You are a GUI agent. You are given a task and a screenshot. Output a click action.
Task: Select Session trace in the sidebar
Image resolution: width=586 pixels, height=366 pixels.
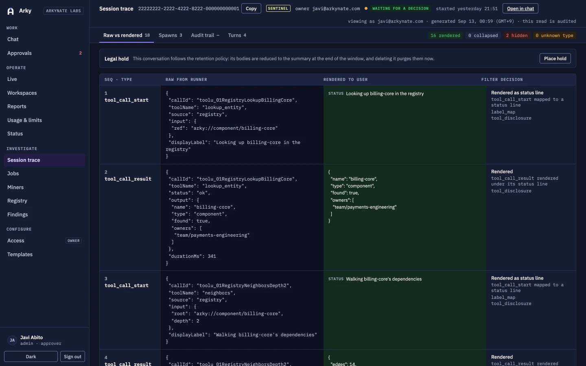44,160
